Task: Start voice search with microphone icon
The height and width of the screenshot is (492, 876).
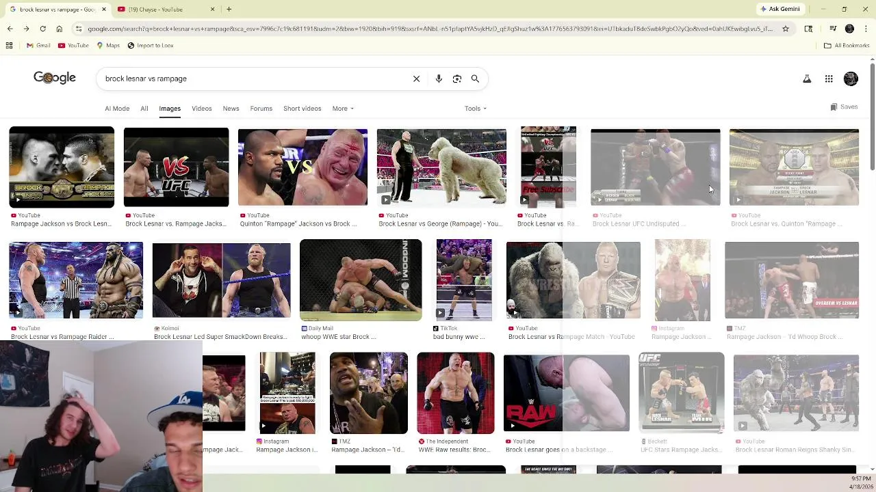Action: coord(439,79)
